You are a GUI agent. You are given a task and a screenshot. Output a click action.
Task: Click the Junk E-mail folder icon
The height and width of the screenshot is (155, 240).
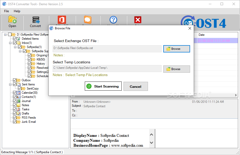tap(18, 122)
